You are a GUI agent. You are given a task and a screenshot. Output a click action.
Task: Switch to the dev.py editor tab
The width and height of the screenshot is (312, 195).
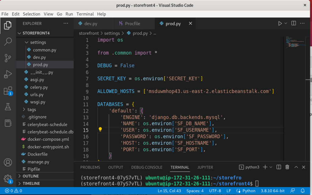click(x=94, y=23)
